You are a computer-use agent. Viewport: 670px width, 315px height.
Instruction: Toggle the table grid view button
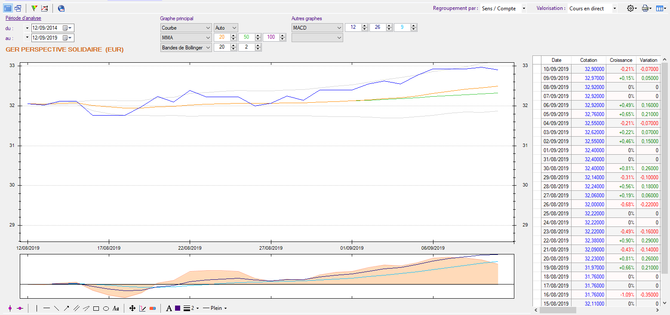click(x=8, y=8)
